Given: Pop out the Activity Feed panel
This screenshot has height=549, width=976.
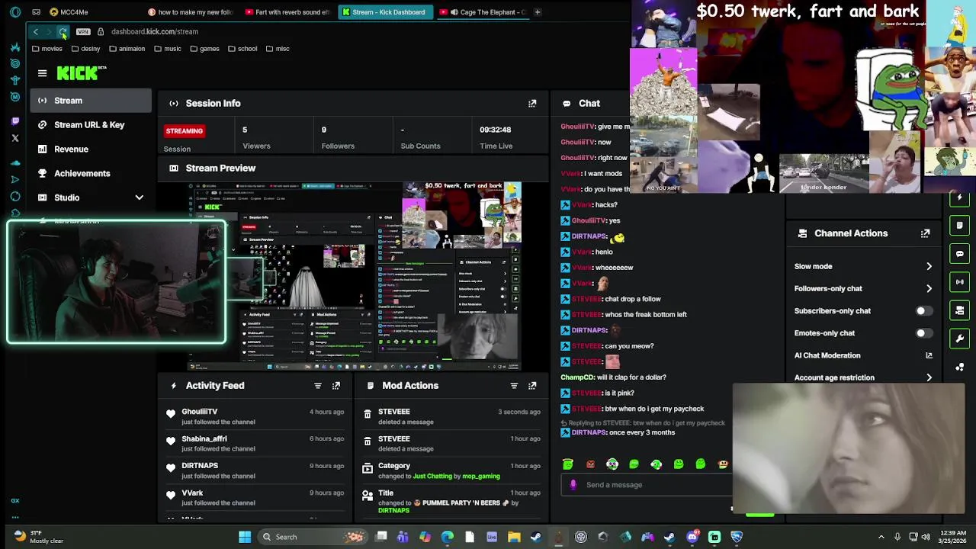Looking at the screenshot, I should tap(336, 386).
